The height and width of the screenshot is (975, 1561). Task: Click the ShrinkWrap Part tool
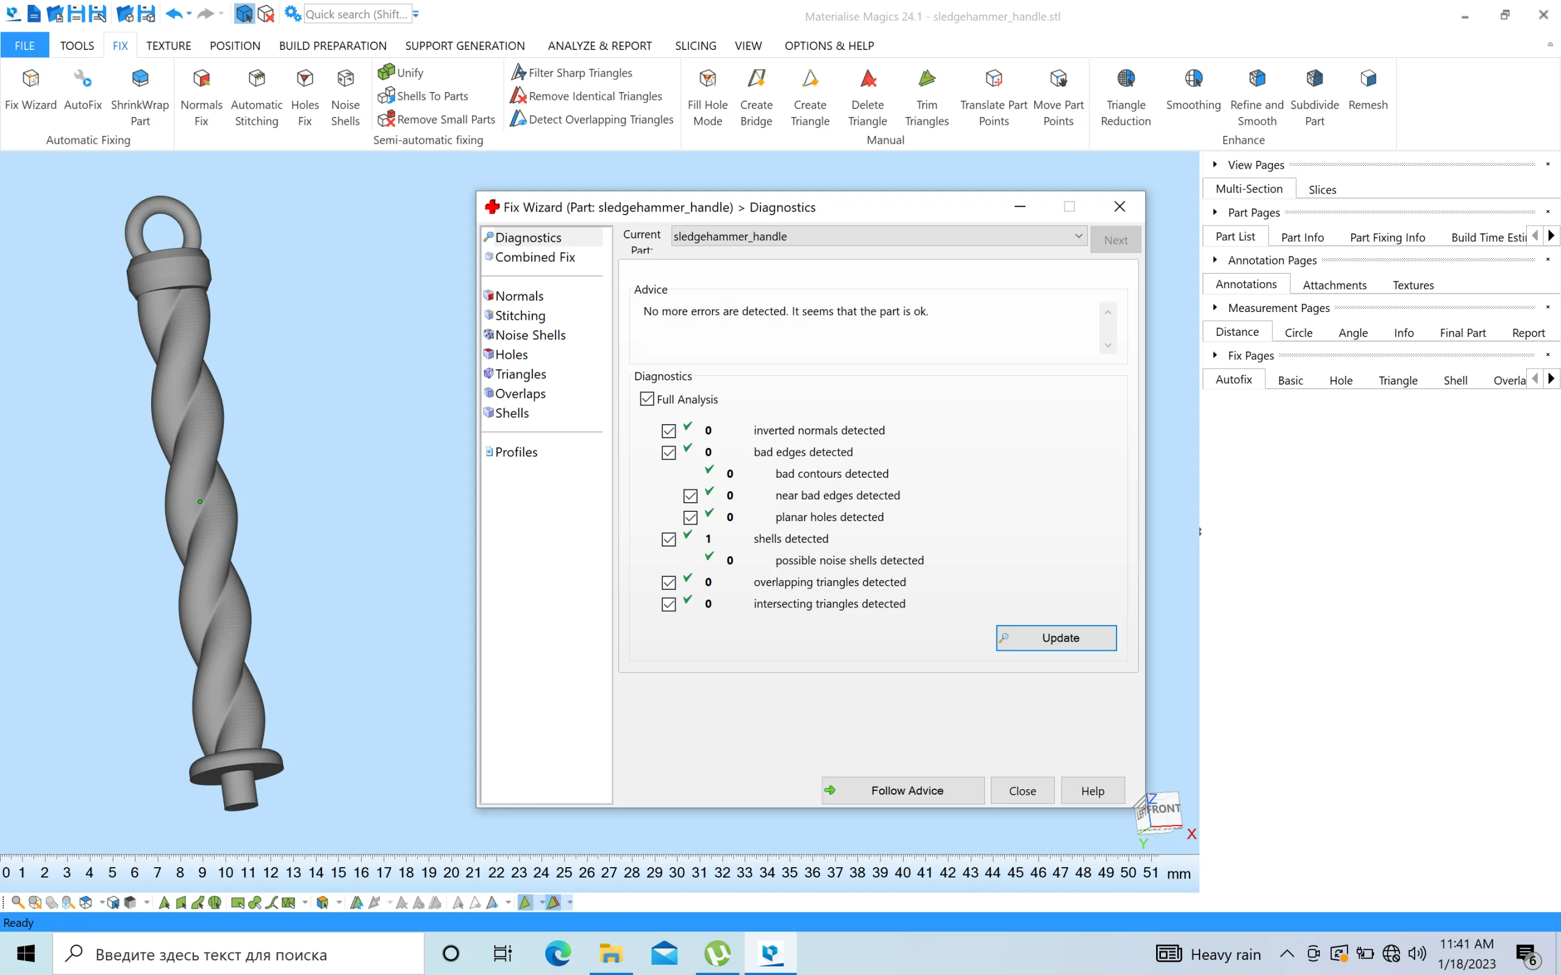(140, 96)
